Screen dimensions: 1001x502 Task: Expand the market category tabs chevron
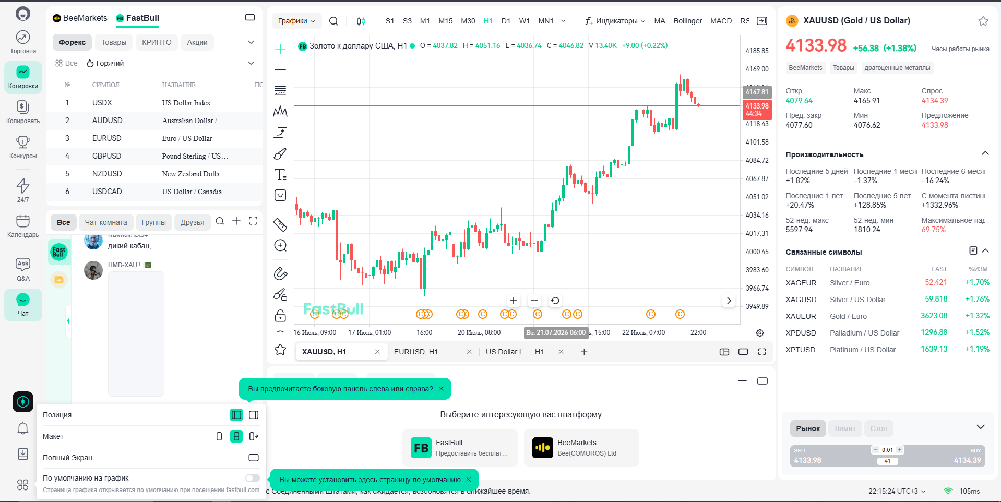coord(251,42)
